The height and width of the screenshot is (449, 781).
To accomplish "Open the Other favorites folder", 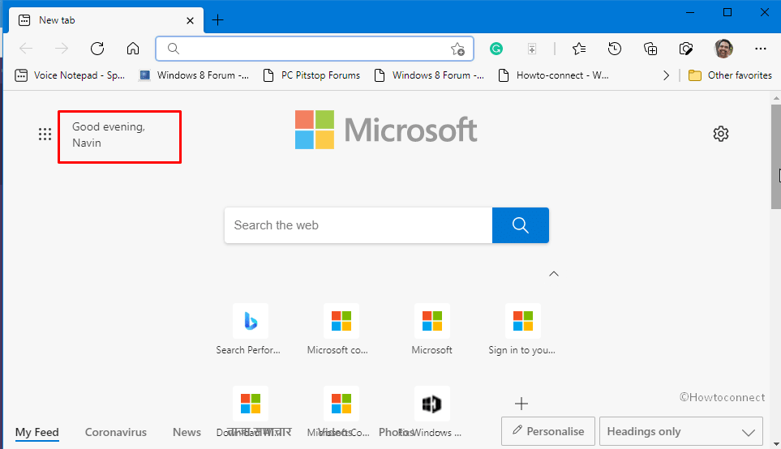I will [x=730, y=75].
